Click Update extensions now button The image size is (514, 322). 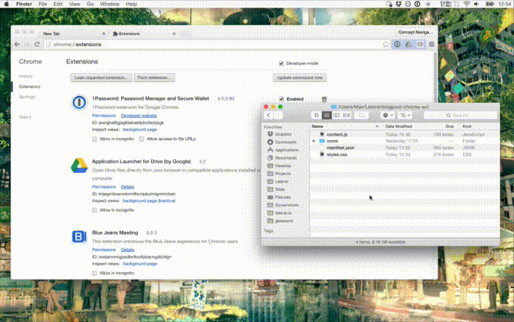300,78
